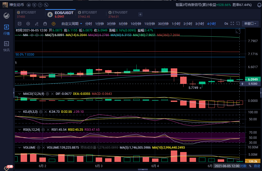Click the plus button at price 5.9280
The width and height of the screenshot is (262, 171).
tap(242, 84)
